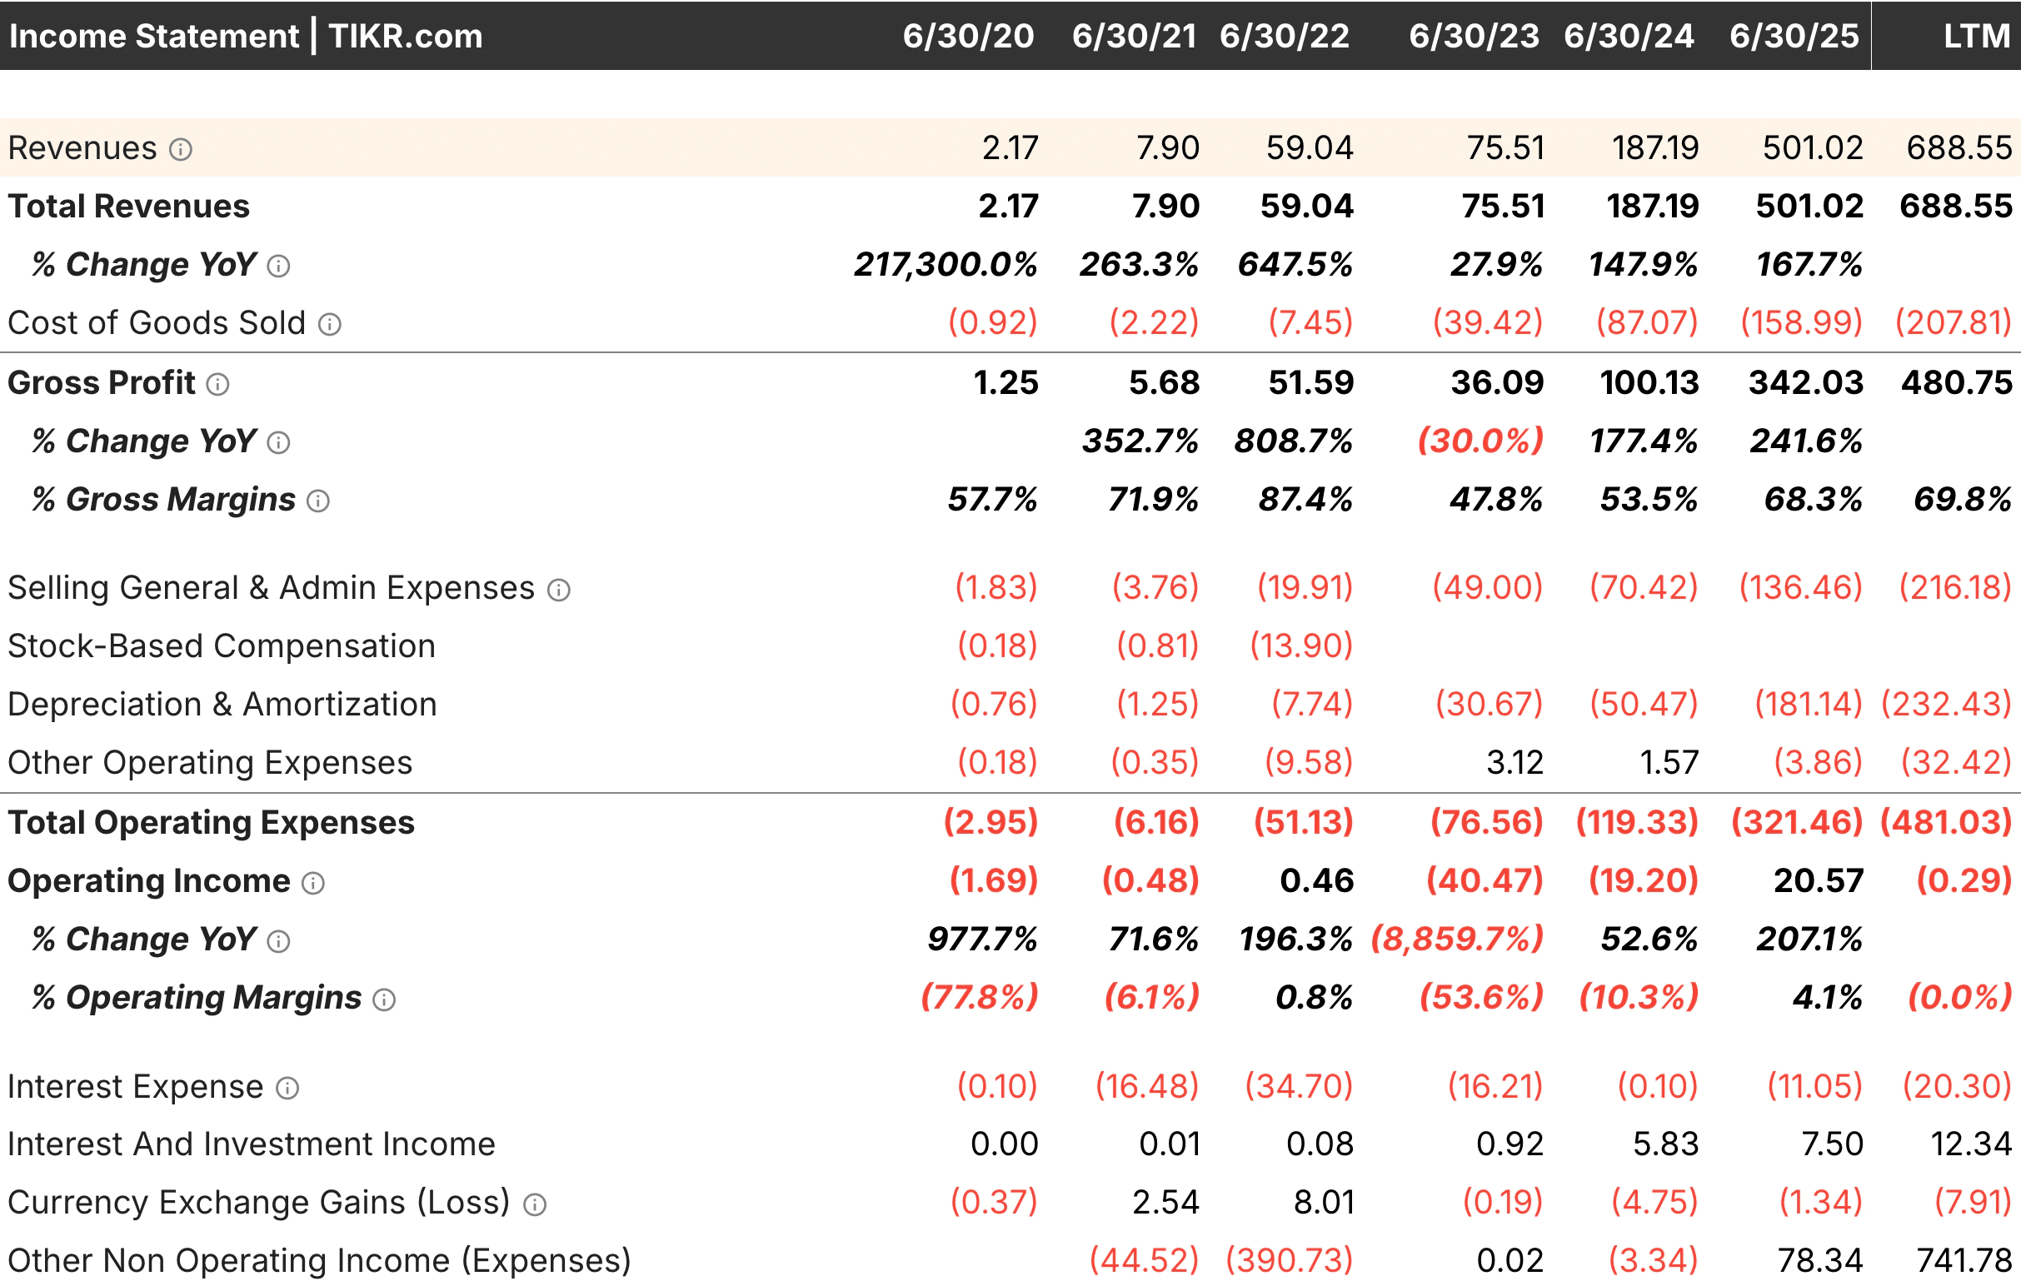Image resolution: width=2021 pixels, height=1286 pixels.
Task: Select the 6/30/20 column header
Action: (968, 35)
